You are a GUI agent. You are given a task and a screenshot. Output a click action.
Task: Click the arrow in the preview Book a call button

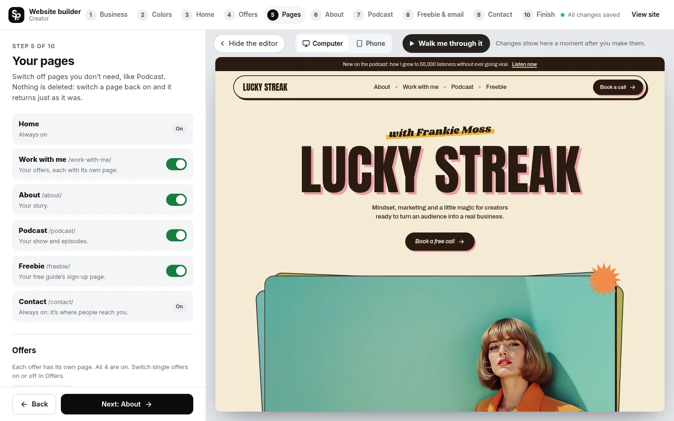[632, 87]
